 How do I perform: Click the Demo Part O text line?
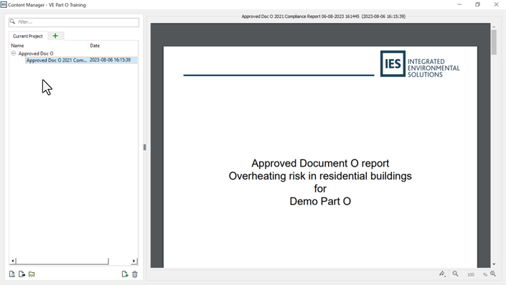(x=320, y=202)
